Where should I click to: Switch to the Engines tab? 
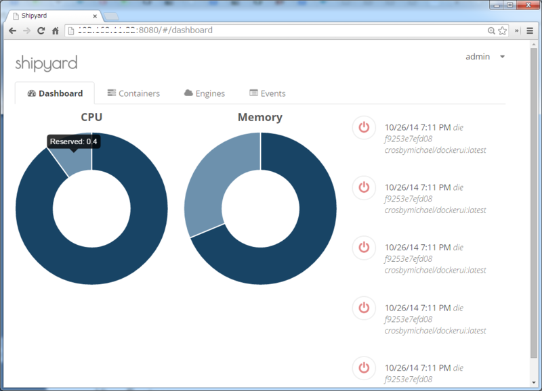pyautogui.click(x=205, y=93)
